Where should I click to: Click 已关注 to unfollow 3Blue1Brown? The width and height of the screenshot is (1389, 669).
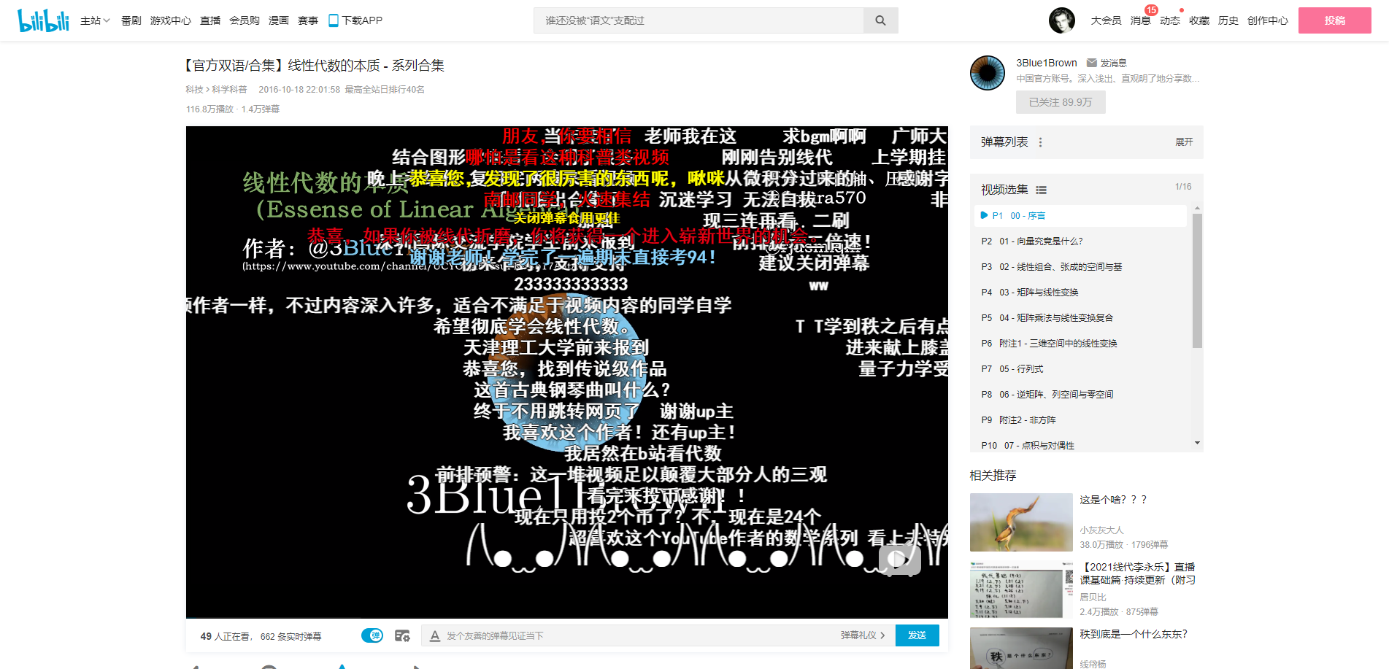[x=1060, y=101]
